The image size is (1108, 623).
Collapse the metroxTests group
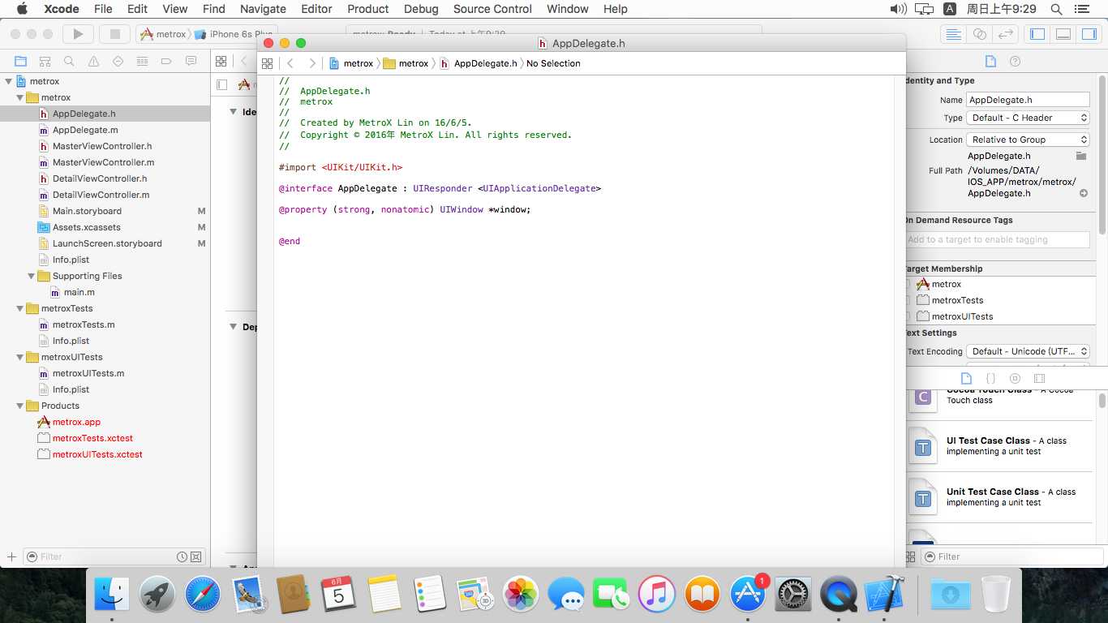click(x=20, y=308)
